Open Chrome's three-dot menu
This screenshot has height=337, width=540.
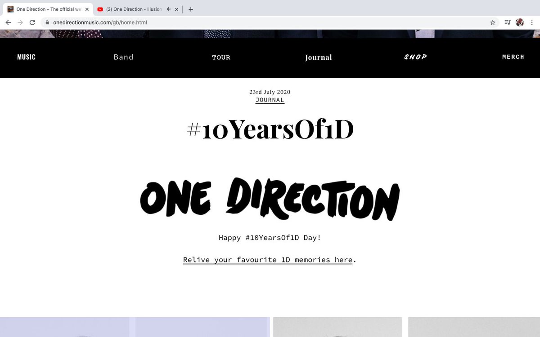coord(532,22)
